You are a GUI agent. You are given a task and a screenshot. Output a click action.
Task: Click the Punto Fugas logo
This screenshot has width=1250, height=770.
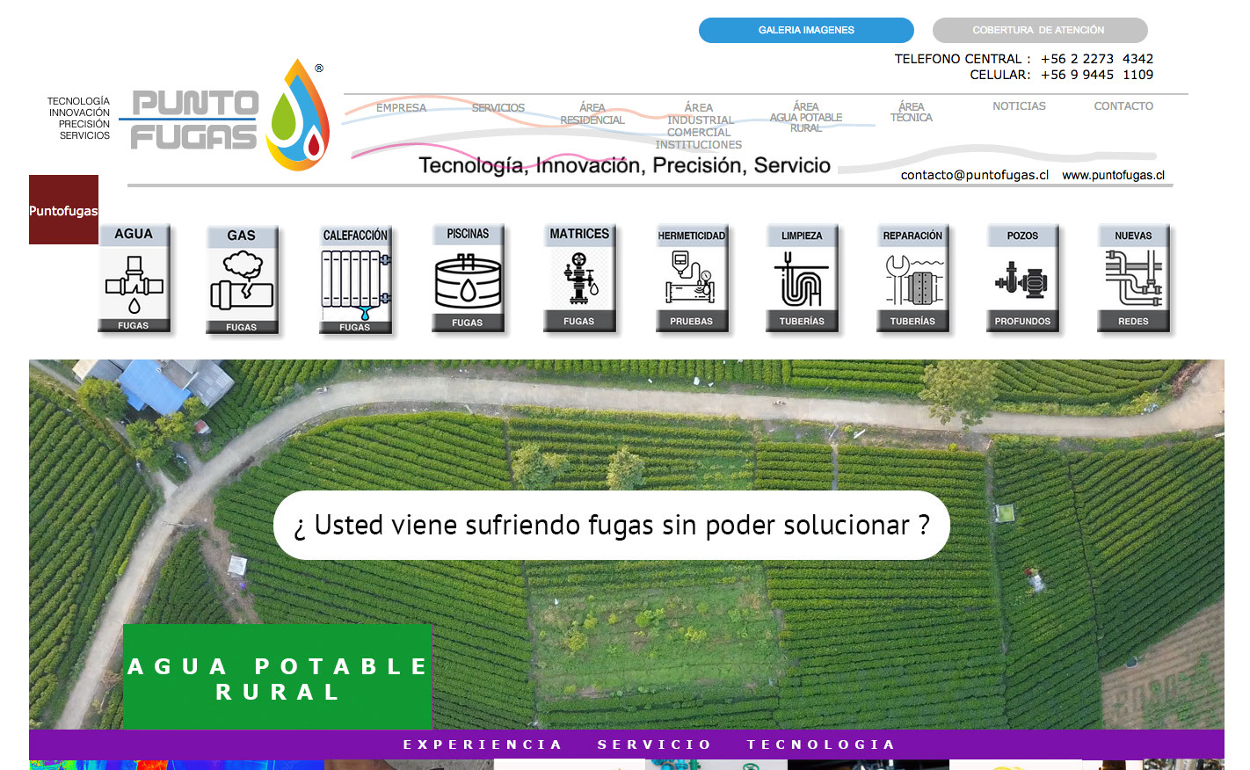click(230, 117)
